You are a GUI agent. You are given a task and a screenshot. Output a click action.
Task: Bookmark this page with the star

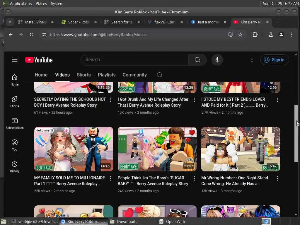click(240, 35)
